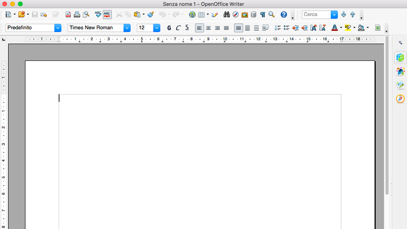Image resolution: width=407 pixels, height=229 pixels.
Task: Toggle Nonprinting Characters pilcrow icon
Action: pyautogui.click(x=263, y=14)
